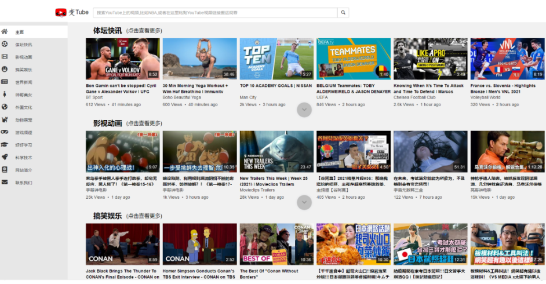Screen dimensions: 546x284
Task: Click 点击查看更多 link next to 搞笑娱乐
Action: pos(144,216)
